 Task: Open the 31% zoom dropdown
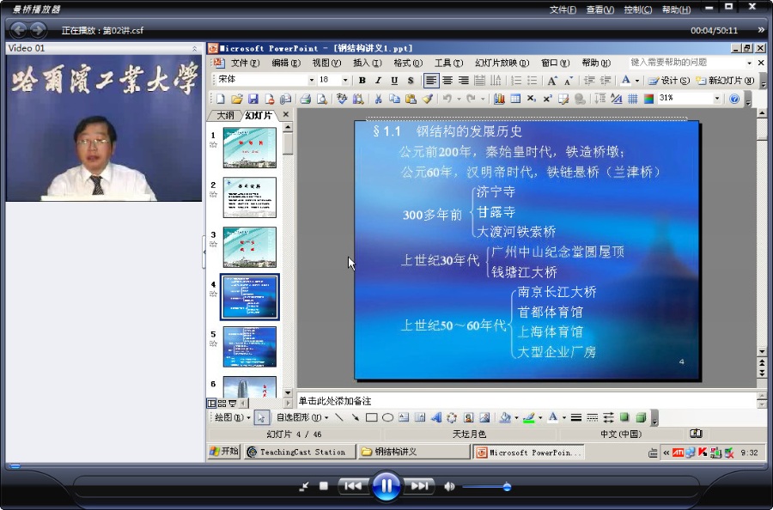point(717,99)
